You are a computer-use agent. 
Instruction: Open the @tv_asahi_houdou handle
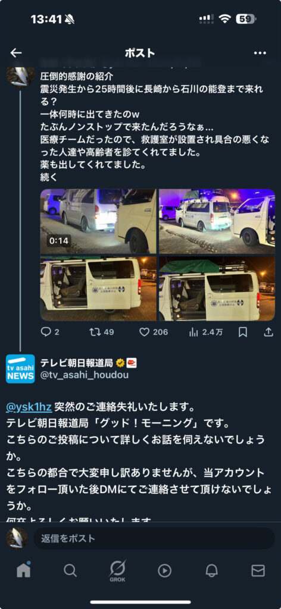[x=85, y=375]
